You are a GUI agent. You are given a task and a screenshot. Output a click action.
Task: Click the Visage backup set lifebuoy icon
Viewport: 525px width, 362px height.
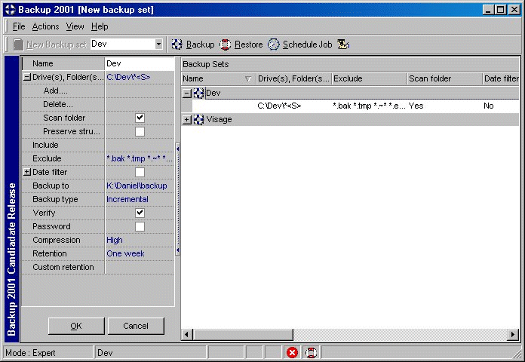click(x=198, y=119)
